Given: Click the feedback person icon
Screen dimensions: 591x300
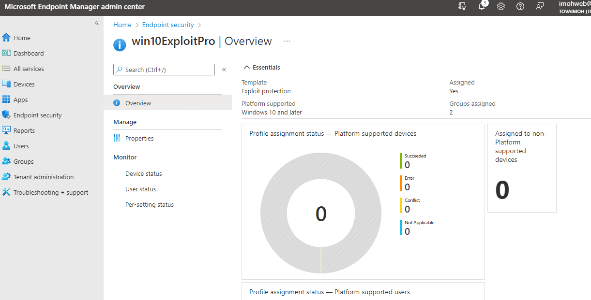Looking at the screenshot, I should [540, 6].
